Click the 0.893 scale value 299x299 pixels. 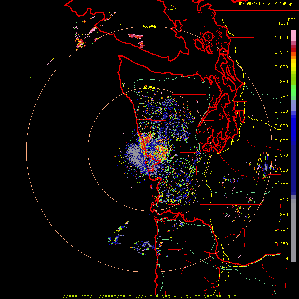click(x=281, y=67)
